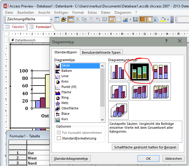Screen dimensions: 189x166
Task: Toggle value axis gridlines icon
Action: coord(142,19)
